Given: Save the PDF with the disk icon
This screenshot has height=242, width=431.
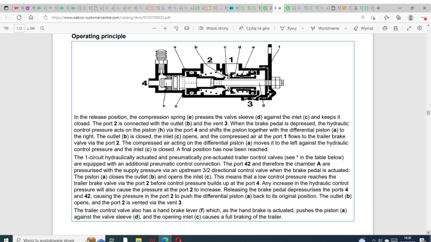Looking at the screenshot, I should (396, 28).
